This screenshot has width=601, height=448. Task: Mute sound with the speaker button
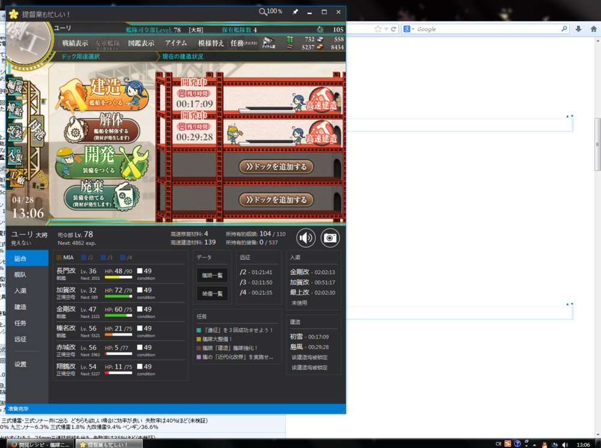306,238
